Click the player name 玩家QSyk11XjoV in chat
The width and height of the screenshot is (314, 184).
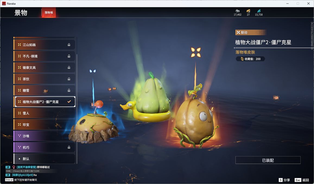(22, 175)
